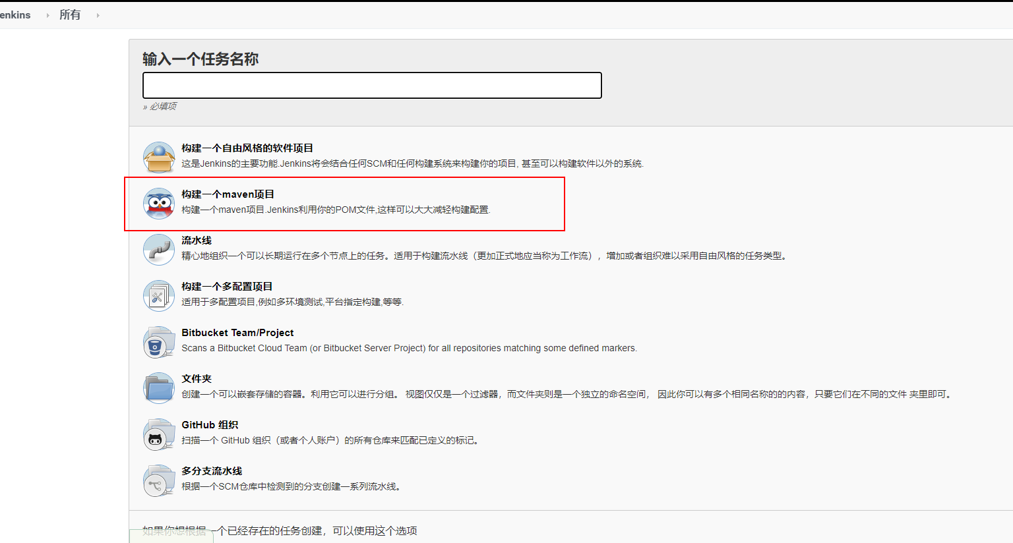Click the 创建一个可以嵌套存储的容器 description
Image resolution: width=1013 pixels, height=543 pixels.
pyautogui.click(x=568, y=394)
